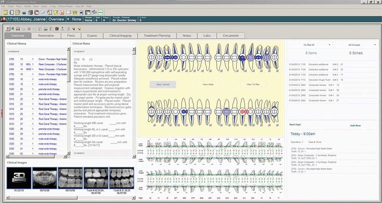
Task: Open the red house icon in main toolbar
Action: point(62,13)
